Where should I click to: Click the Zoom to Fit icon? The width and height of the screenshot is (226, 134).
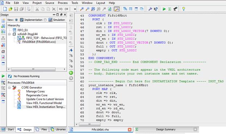(x=93, y=9)
